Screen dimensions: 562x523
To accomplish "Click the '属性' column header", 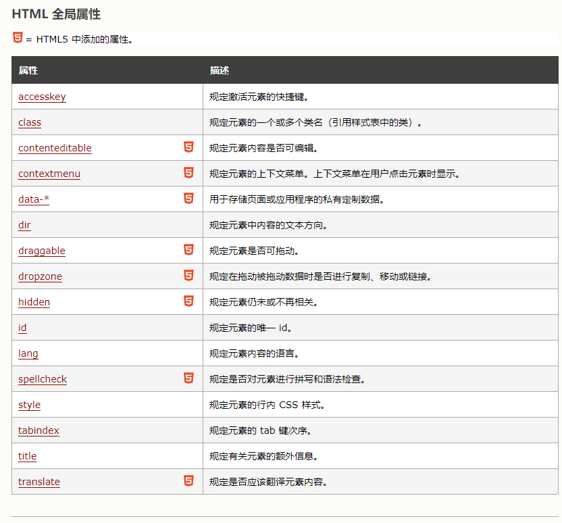I will 28,71.
